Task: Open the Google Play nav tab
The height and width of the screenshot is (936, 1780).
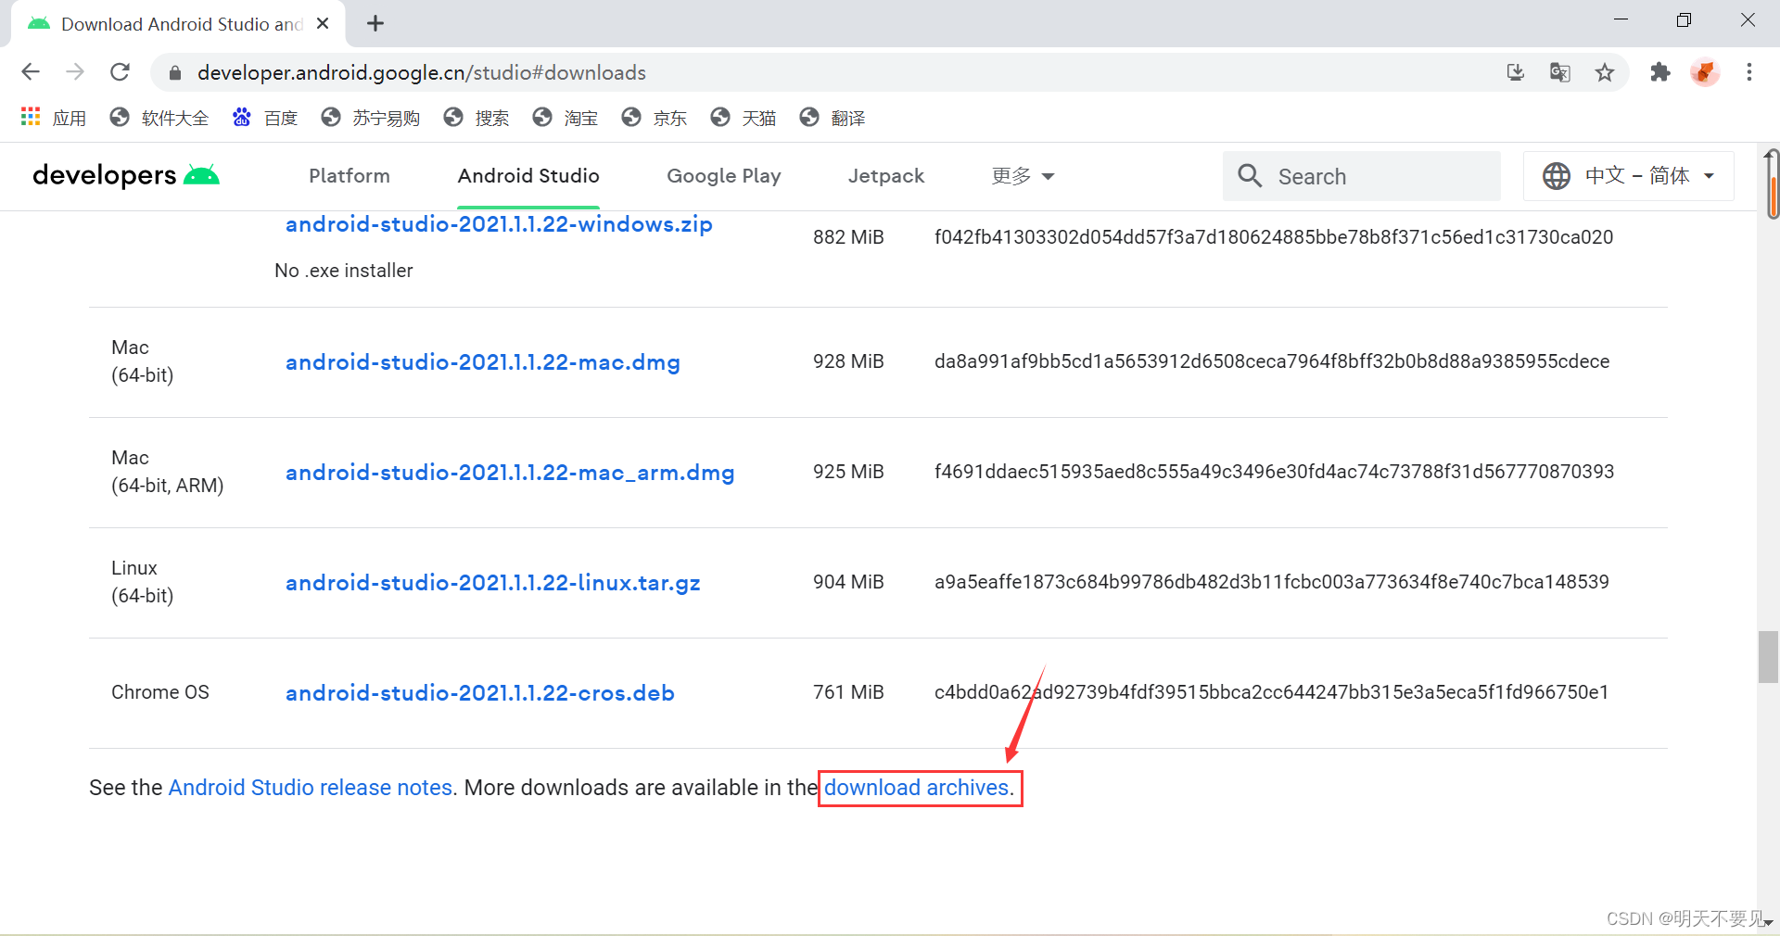Action: coord(724,176)
